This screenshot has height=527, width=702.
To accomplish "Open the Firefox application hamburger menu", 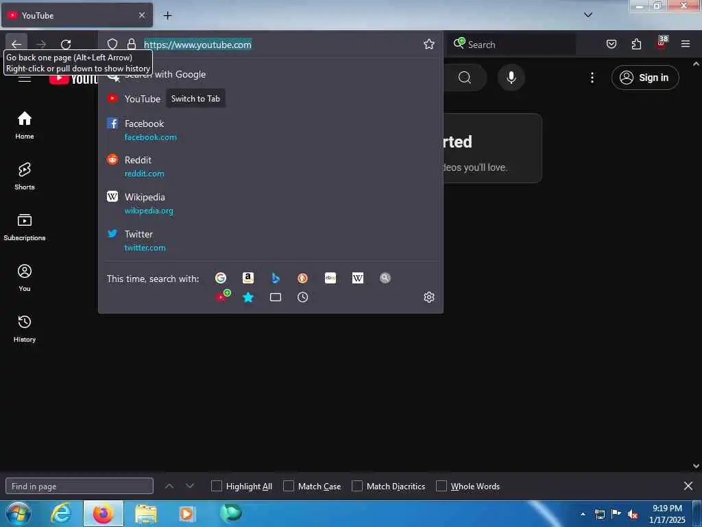I will click(x=686, y=44).
